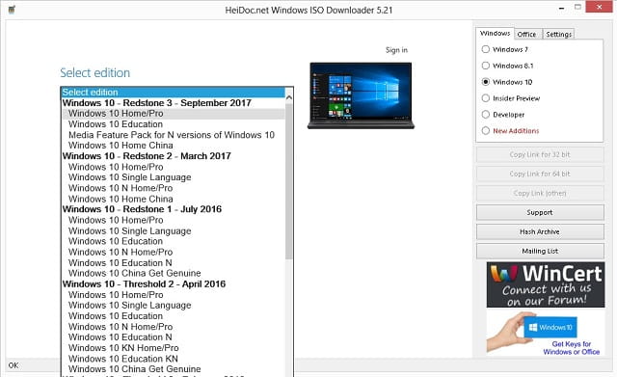Click the OK status bar text
The height and width of the screenshot is (377, 617).
pyautogui.click(x=13, y=365)
